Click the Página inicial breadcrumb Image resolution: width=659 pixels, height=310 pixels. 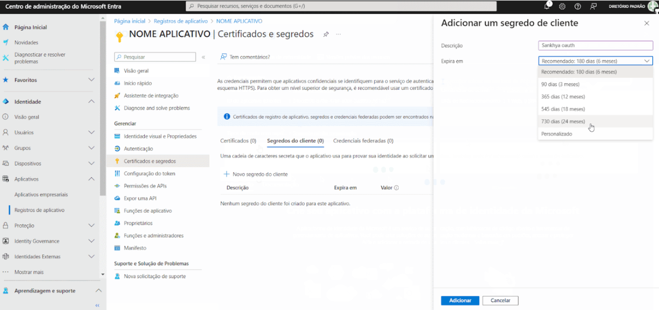coord(130,21)
